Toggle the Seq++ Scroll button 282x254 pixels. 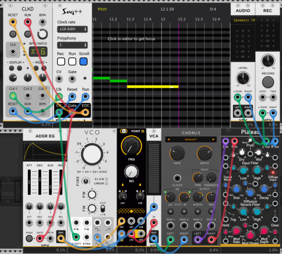pyautogui.click(x=84, y=62)
